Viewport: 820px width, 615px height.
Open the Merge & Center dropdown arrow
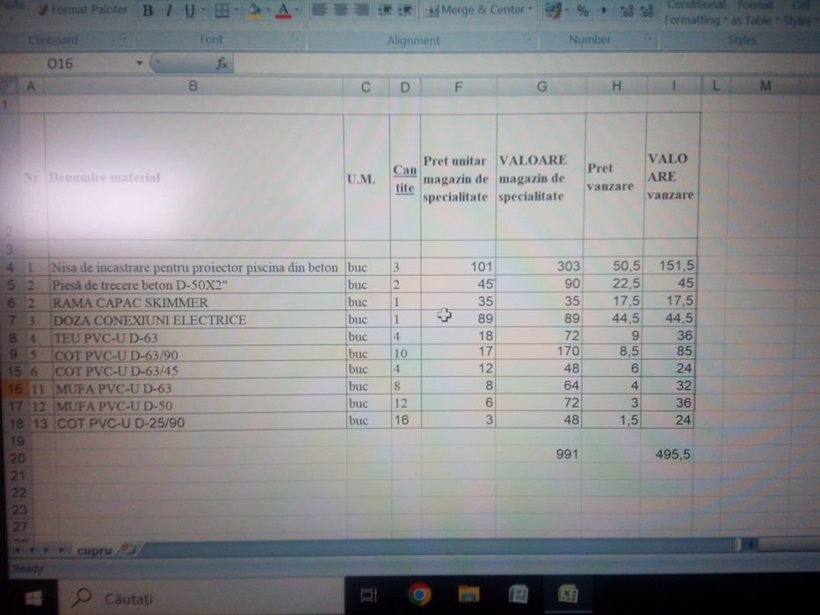point(530,10)
